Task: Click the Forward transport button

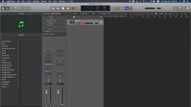Action: tap(58, 8)
